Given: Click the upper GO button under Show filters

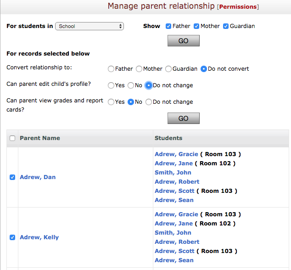Looking at the screenshot, I should [183, 41].
